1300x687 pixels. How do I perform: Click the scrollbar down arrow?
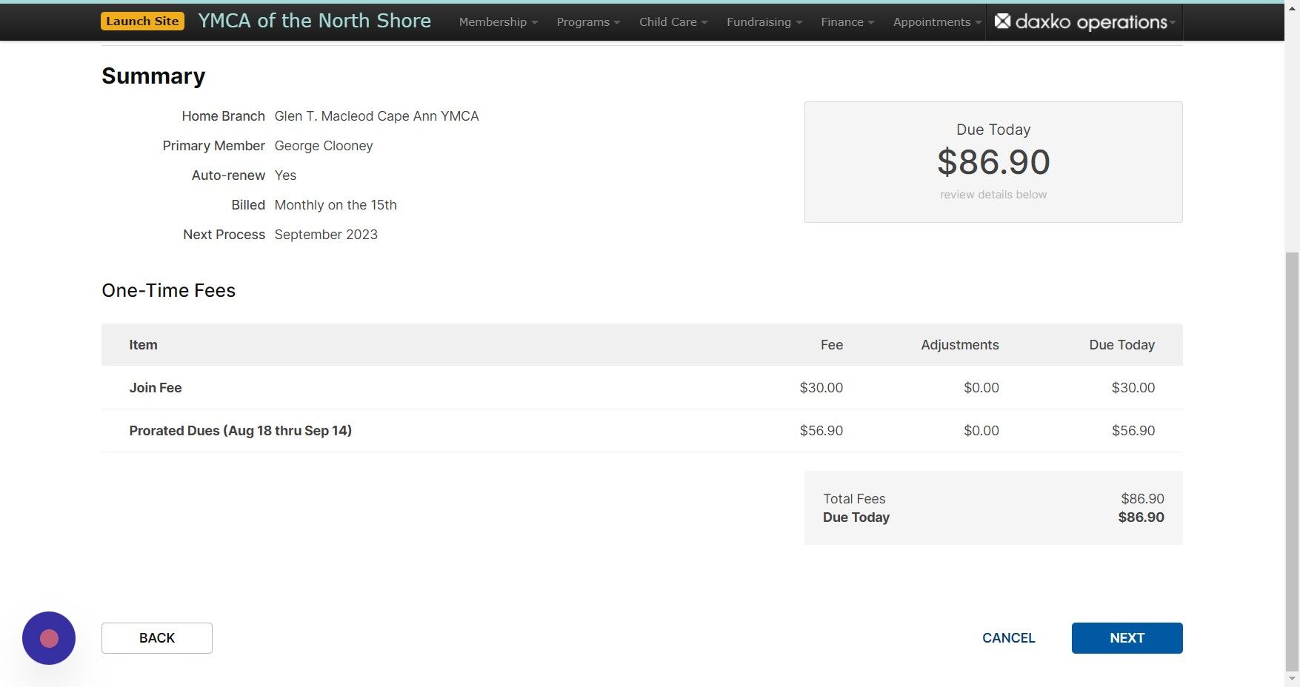click(x=1293, y=679)
